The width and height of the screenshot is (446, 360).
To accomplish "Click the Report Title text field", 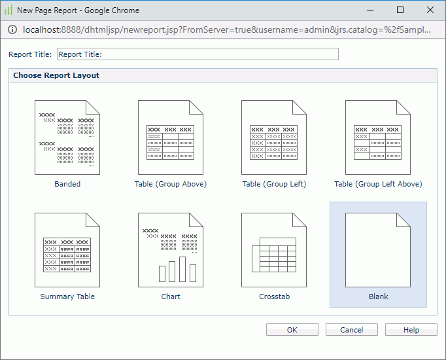I will coord(197,54).
